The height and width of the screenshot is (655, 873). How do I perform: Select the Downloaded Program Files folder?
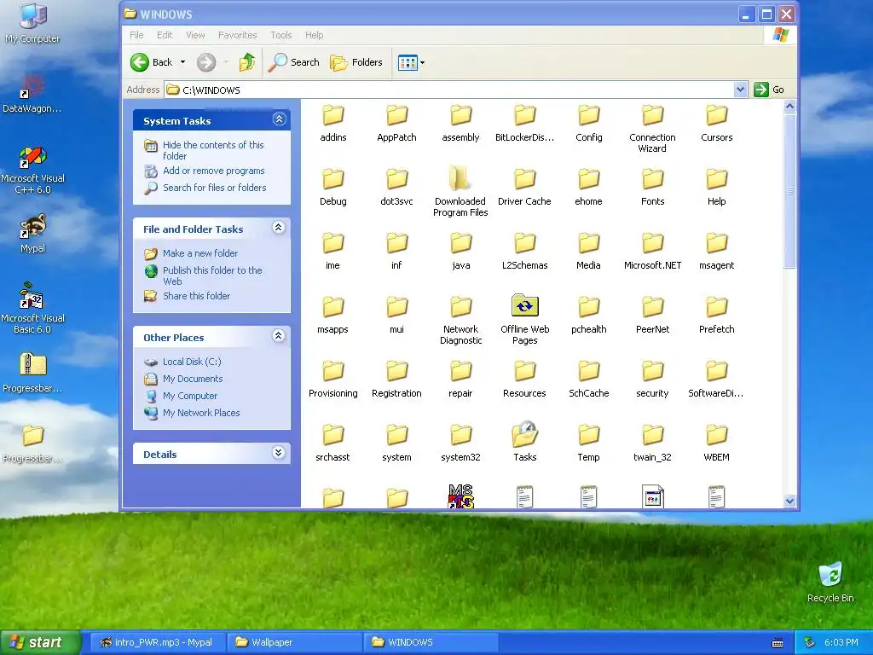click(x=460, y=192)
